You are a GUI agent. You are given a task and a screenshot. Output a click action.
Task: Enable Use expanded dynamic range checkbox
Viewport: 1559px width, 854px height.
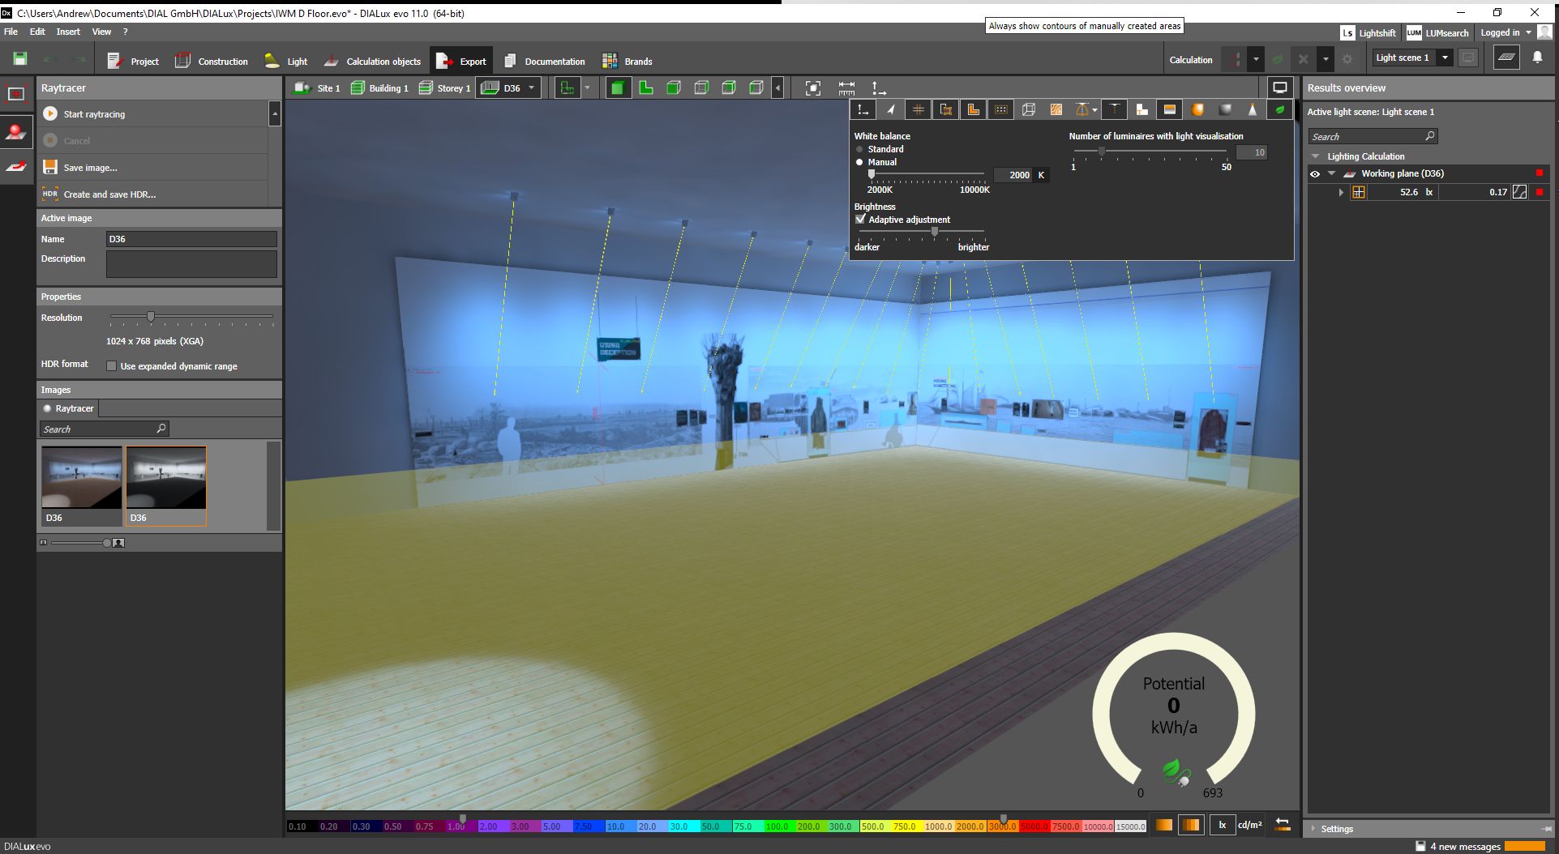112,366
